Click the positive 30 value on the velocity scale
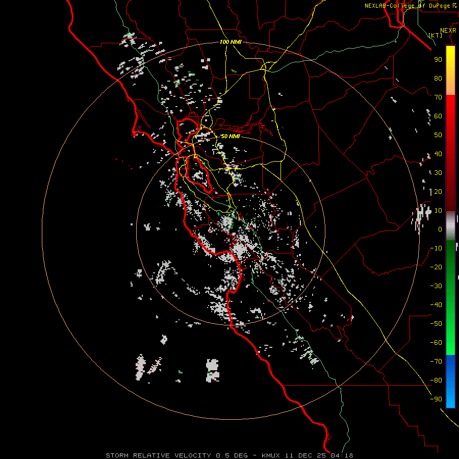This screenshot has width=459, height=459. (438, 173)
